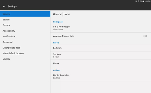Open the Bookmarks panel setting
This screenshot has height=93, width=151.
tap(101, 48)
